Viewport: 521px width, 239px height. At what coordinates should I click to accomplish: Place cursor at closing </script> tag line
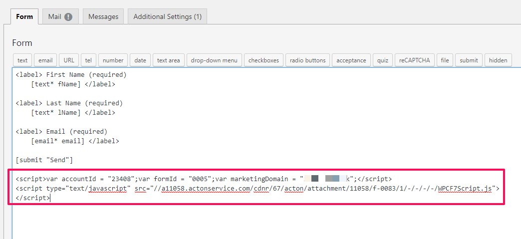tap(33, 198)
